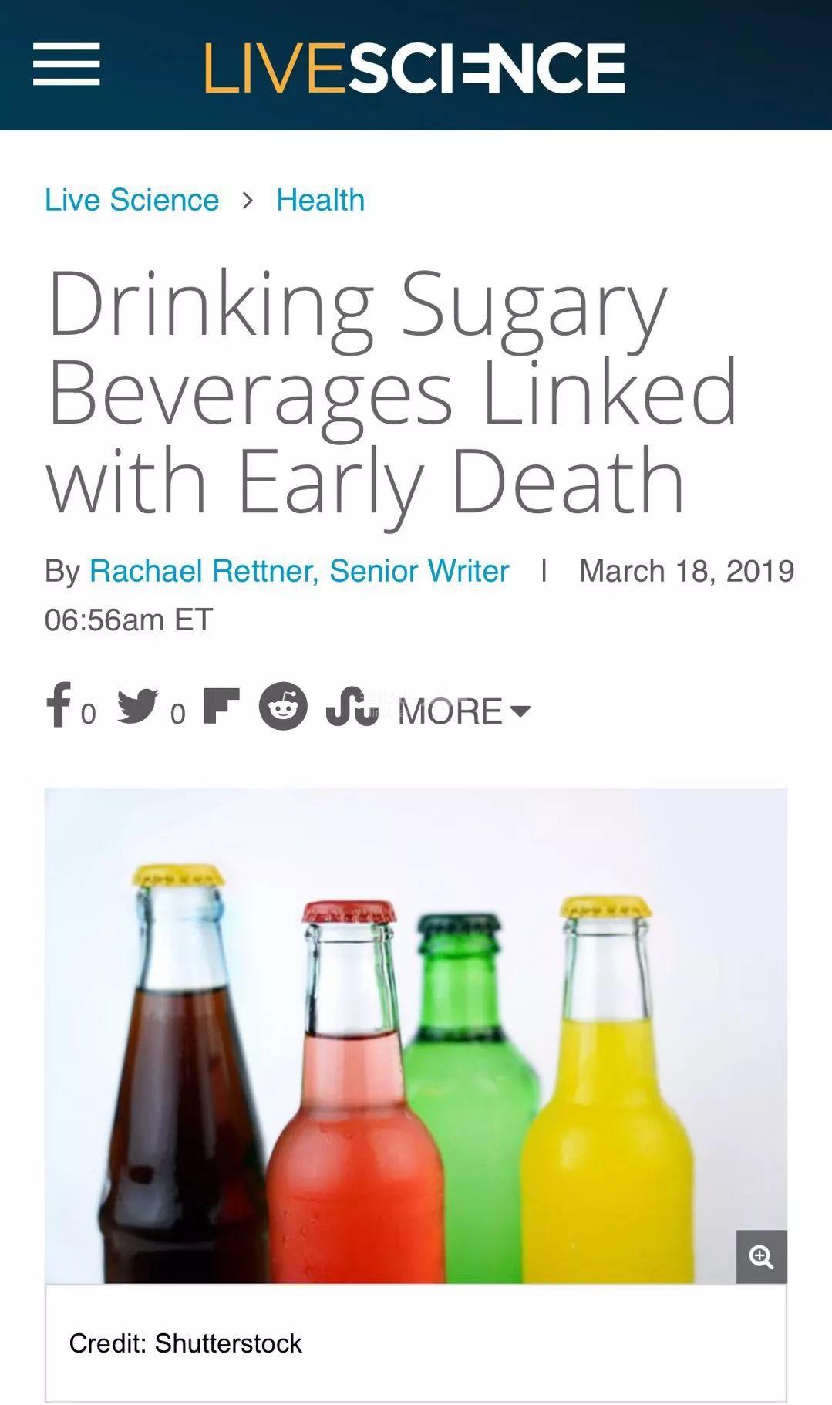
Task: Click the Twitter share count
Action: 178,714
